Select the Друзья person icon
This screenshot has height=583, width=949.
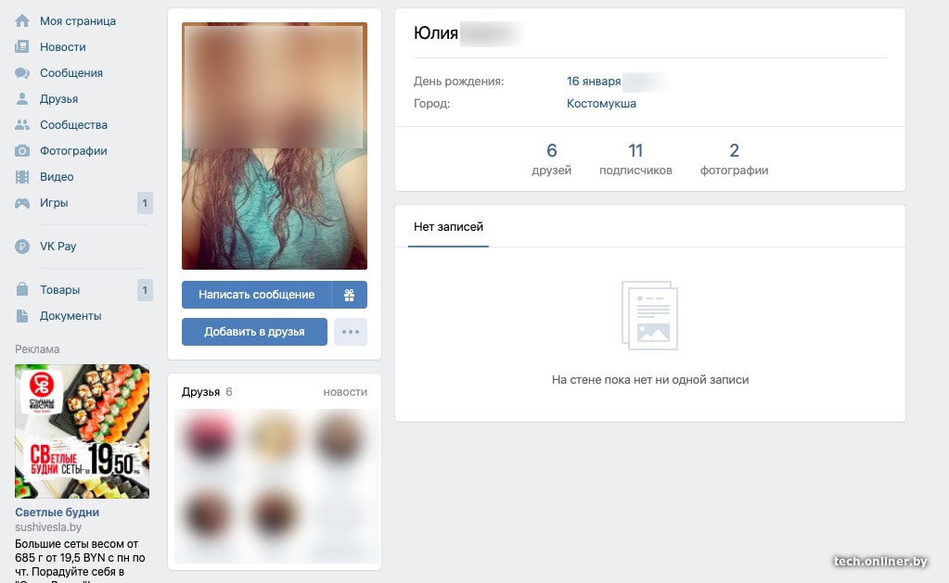(22, 98)
